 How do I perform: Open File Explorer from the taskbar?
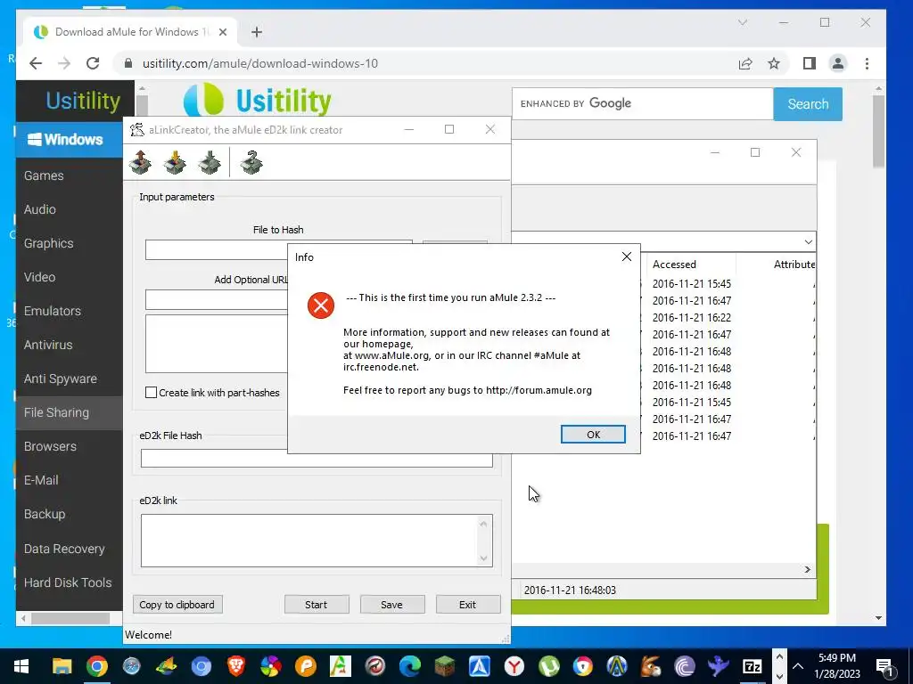(x=62, y=666)
